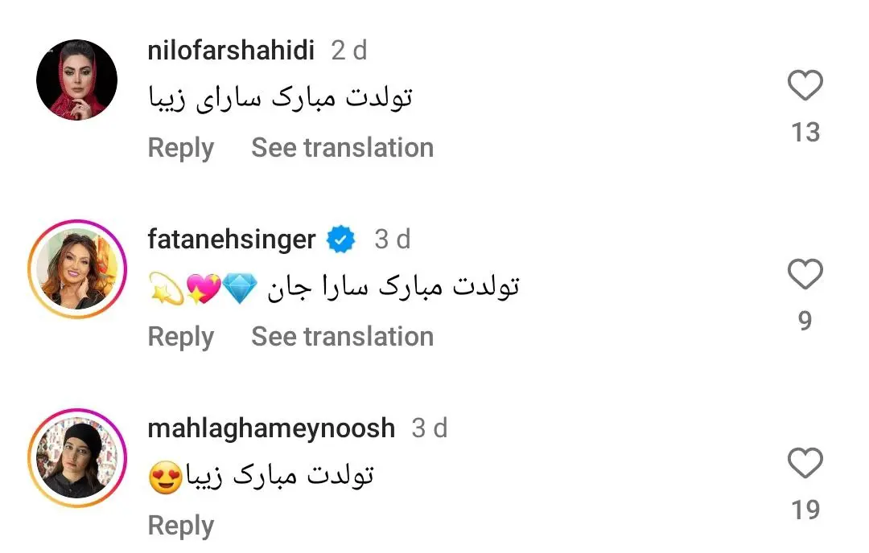Reply to mahlaghameynoosh's comment

tap(181, 526)
